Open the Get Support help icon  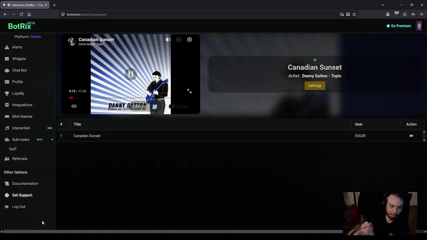(x=7, y=195)
